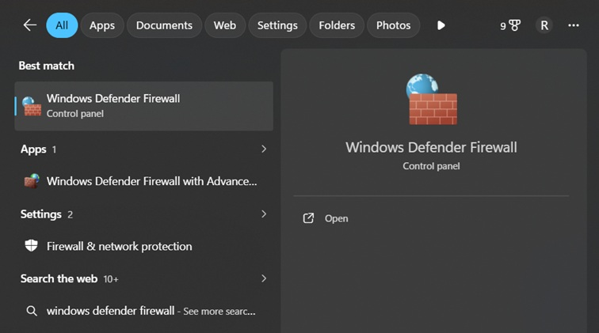Click the Control panel subtitle in preview pane
Viewport: 599px width, 333px height.
tap(431, 166)
